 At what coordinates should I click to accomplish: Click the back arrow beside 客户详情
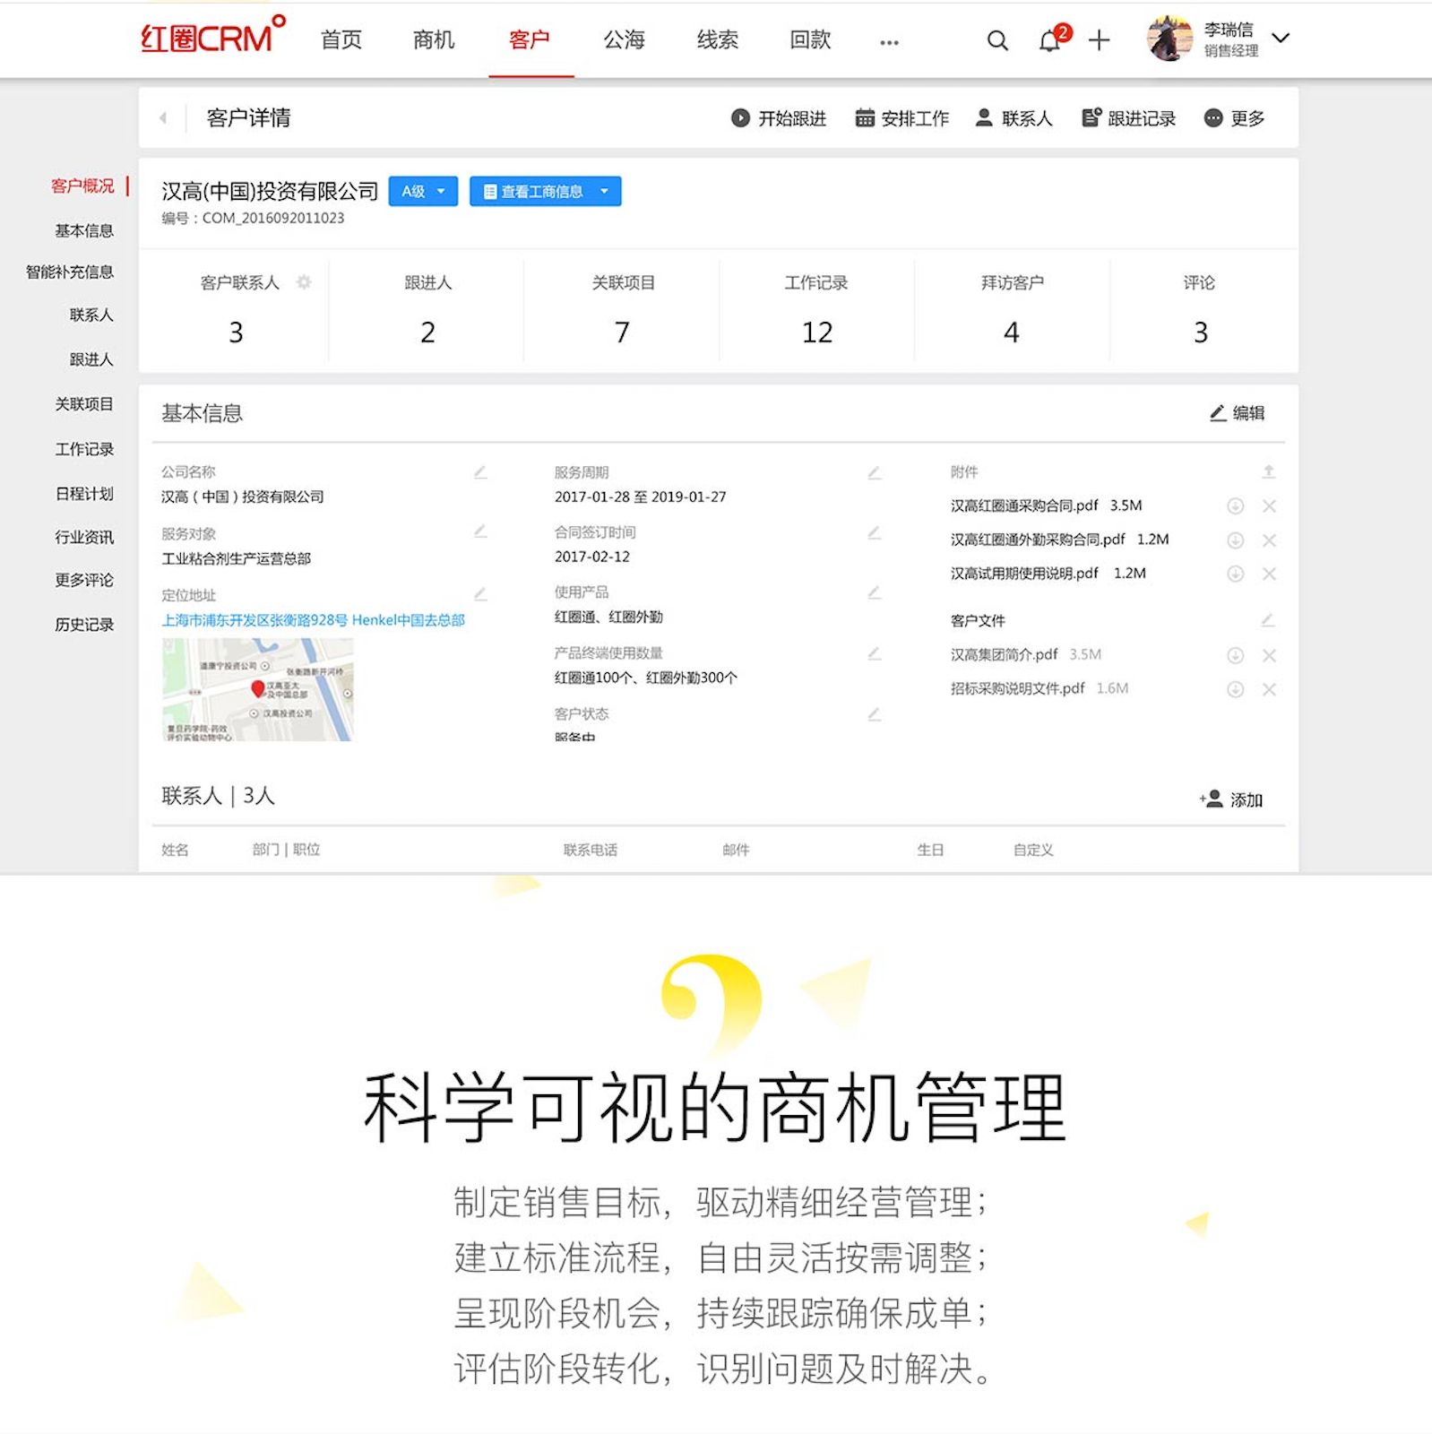coord(163,117)
